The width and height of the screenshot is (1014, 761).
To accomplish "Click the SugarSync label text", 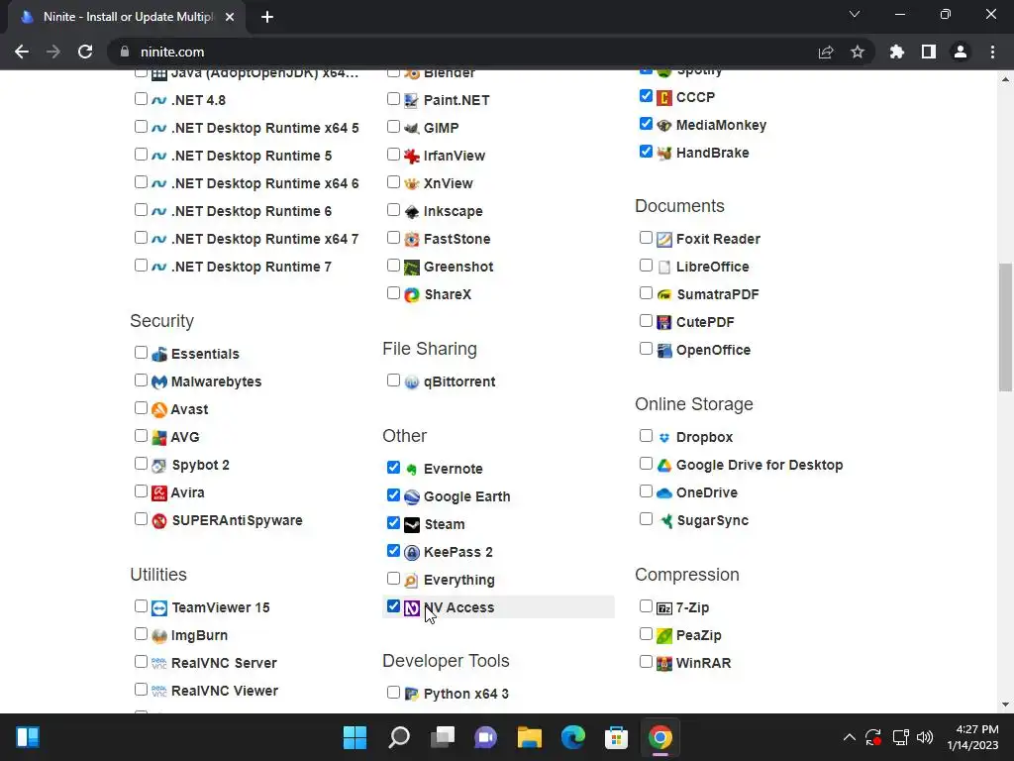I will (x=712, y=521).
